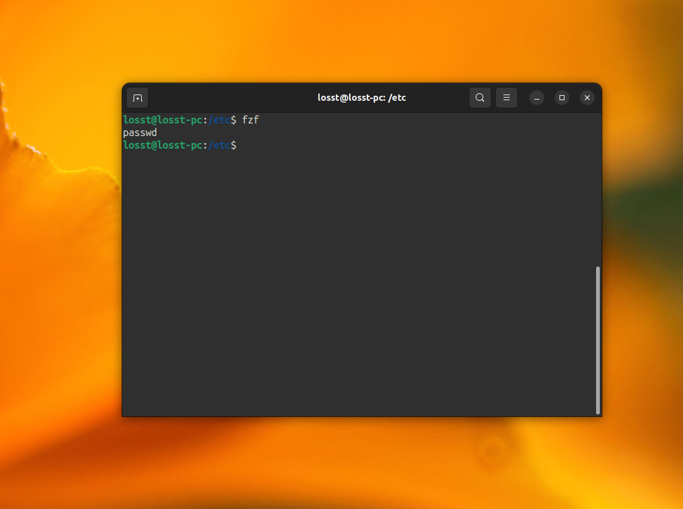
Task: Open terminal options via menu icon
Action: 507,98
